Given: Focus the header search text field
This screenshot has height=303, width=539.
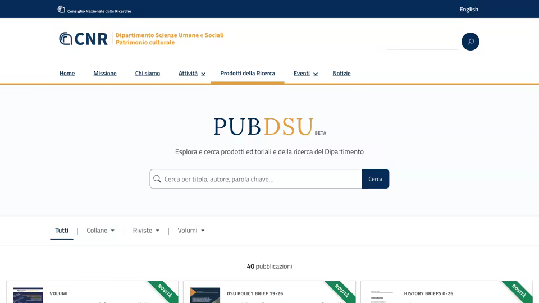Looking at the screenshot, I should [x=422, y=43].
